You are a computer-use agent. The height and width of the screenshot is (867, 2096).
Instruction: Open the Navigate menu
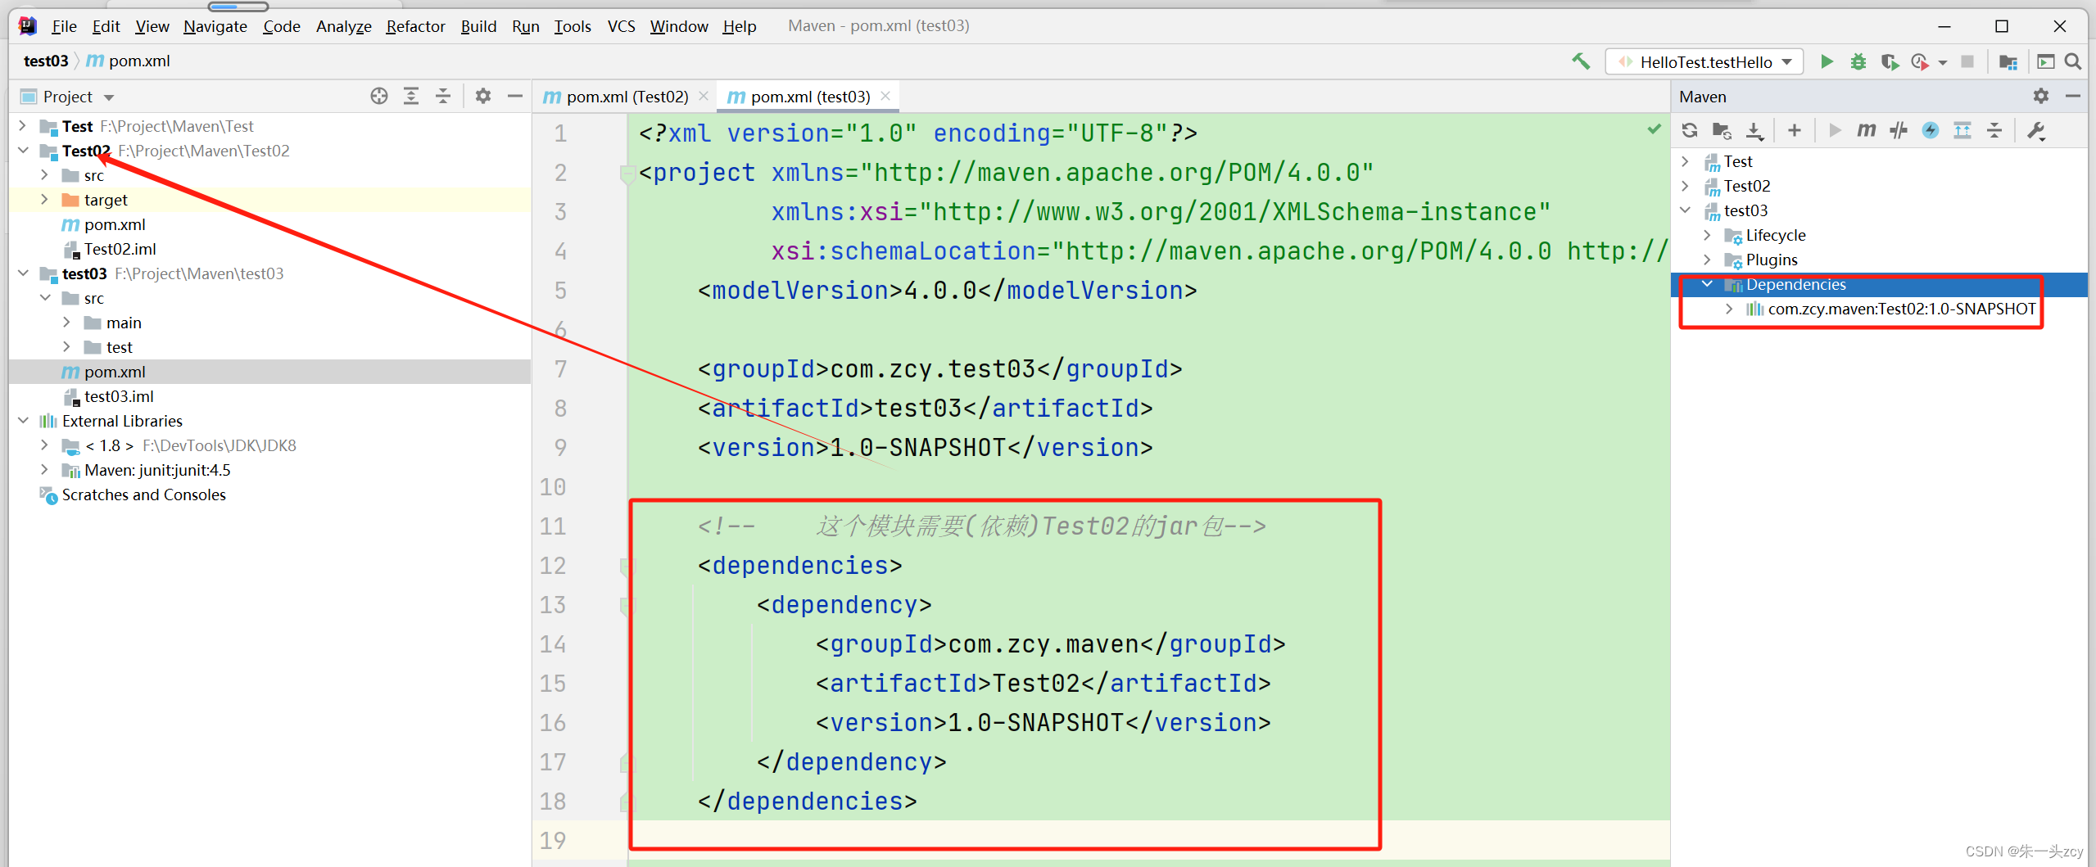pyautogui.click(x=215, y=26)
